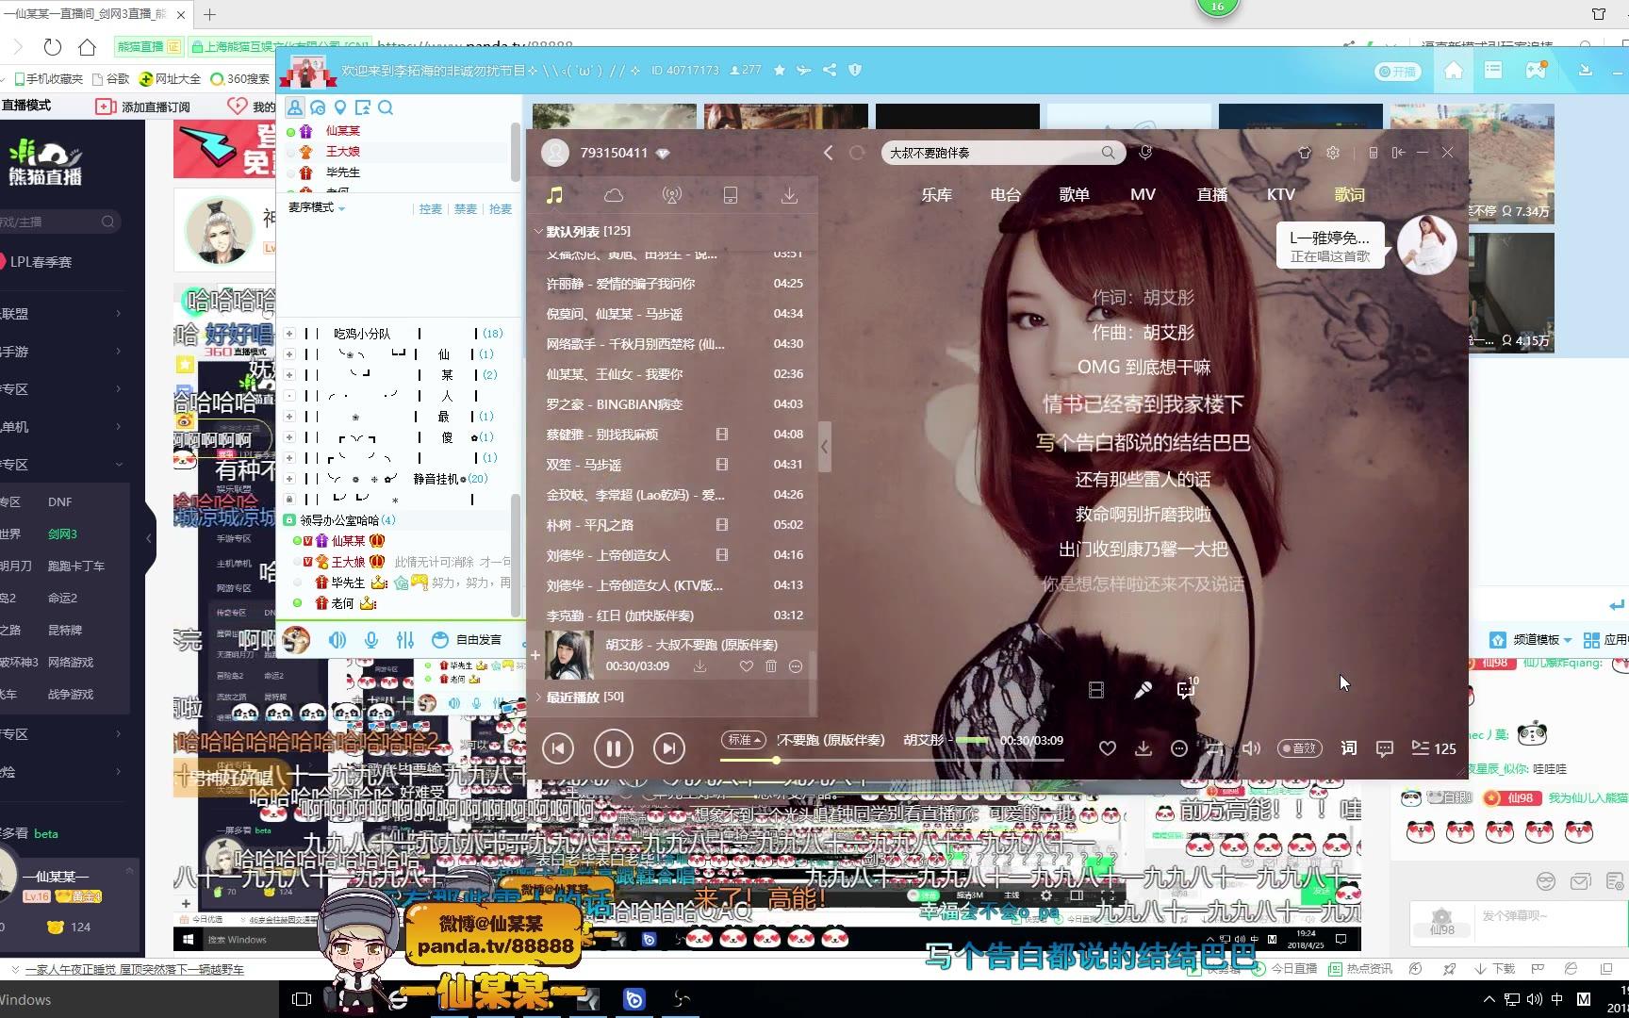Reload the browser page
Image resolution: width=1629 pixels, height=1018 pixels.
pyautogui.click(x=53, y=46)
